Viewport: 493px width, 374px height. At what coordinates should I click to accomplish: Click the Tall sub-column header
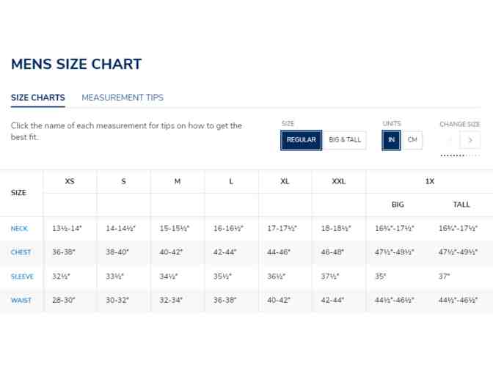(x=461, y=205)
